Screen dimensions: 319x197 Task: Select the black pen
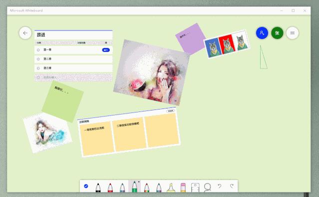pos(98,187)
